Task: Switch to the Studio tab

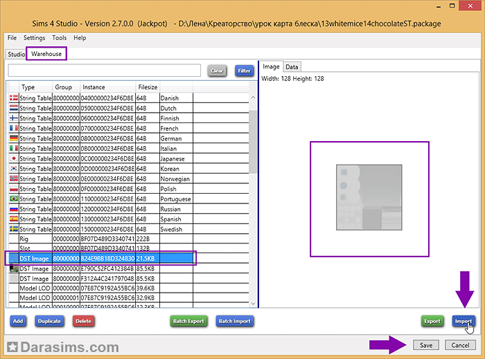Action: pos(16,54)
